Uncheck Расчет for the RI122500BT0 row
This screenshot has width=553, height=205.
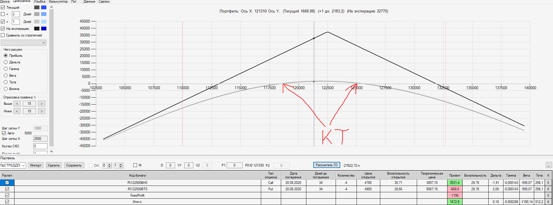click(7, 189)
